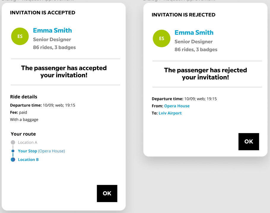270x213 pixels.
Task: Open the Lviv Airport destination link
Action: point(170,113)
